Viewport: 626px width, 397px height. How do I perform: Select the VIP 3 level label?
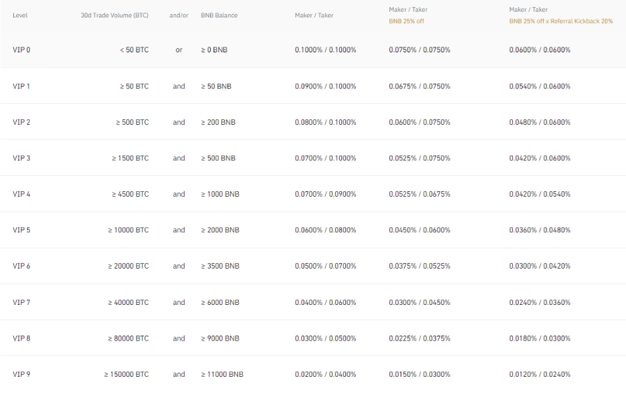tap(22, 158)
